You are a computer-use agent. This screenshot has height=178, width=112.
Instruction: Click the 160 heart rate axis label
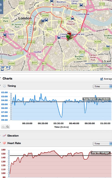coord(3,150)
